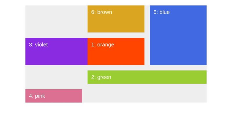Click the "5: blue" text label
232x130 pixels.
162,12
